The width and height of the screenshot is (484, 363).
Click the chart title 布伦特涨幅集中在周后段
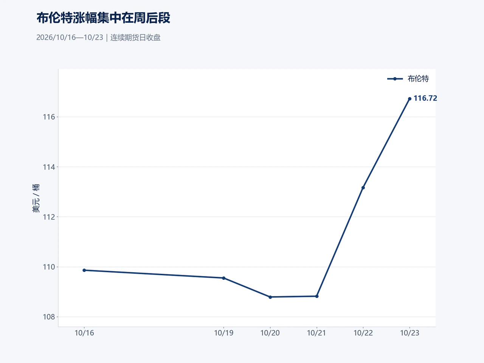point(103,18)
